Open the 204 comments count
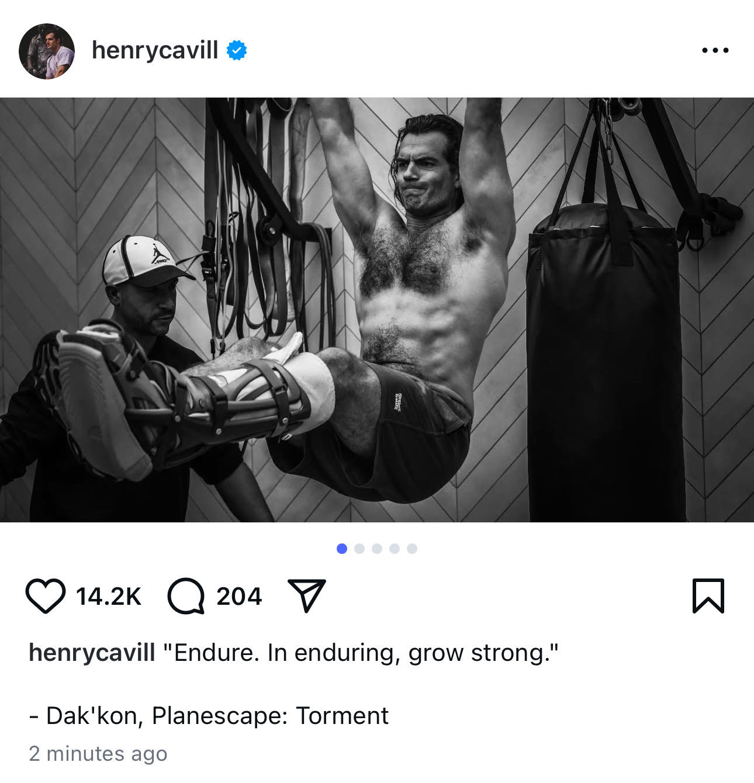The width and height of the screenshot is (754, 783). coord(239,597)
